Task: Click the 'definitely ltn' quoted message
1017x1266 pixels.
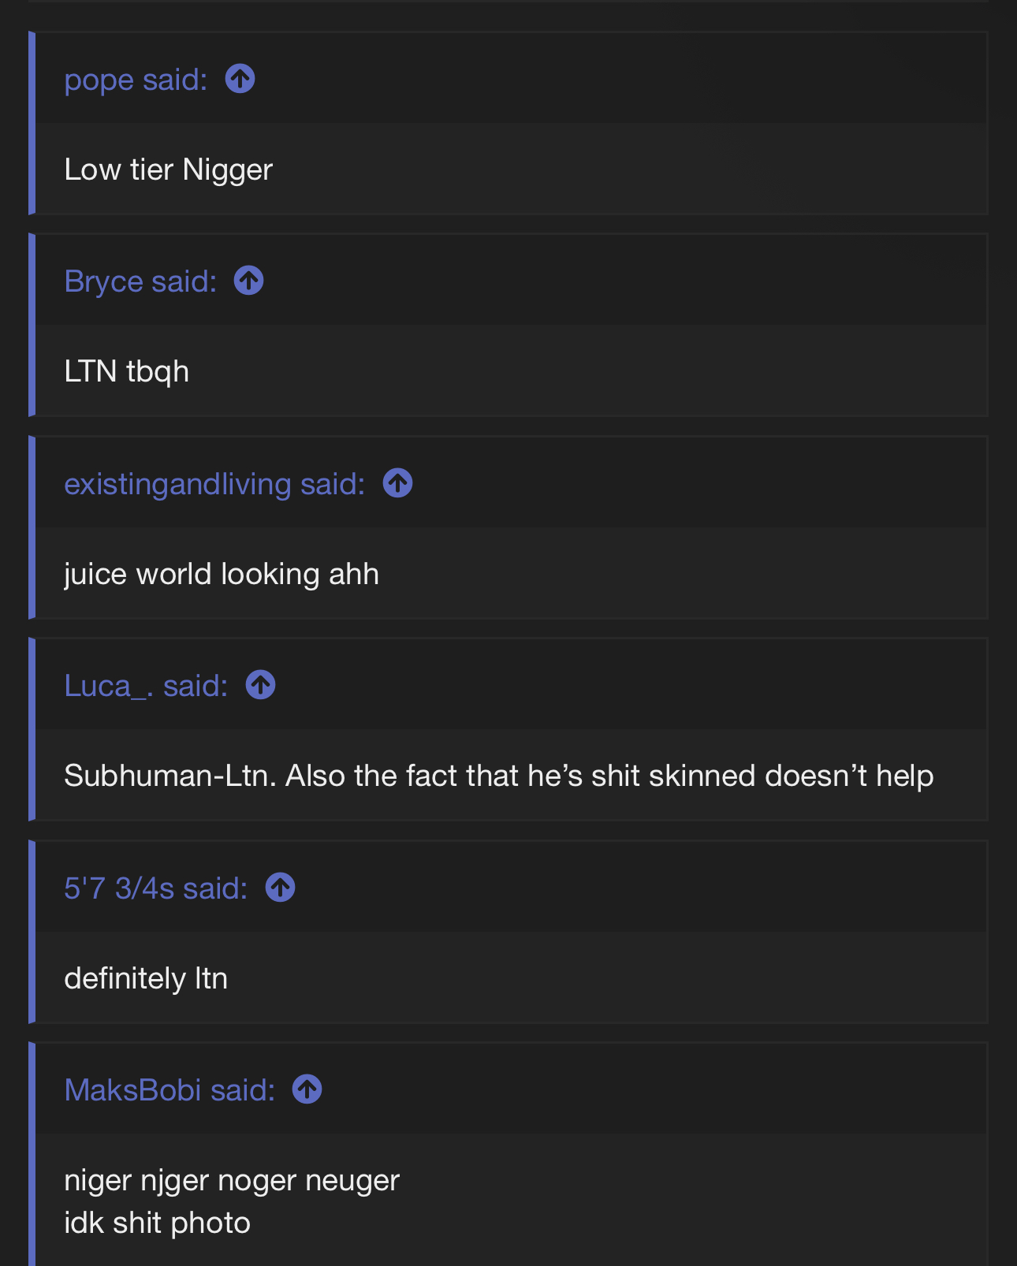Action: (x=146, y=978)
